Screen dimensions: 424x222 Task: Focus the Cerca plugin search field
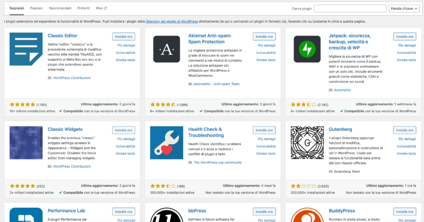pos(350,9)
